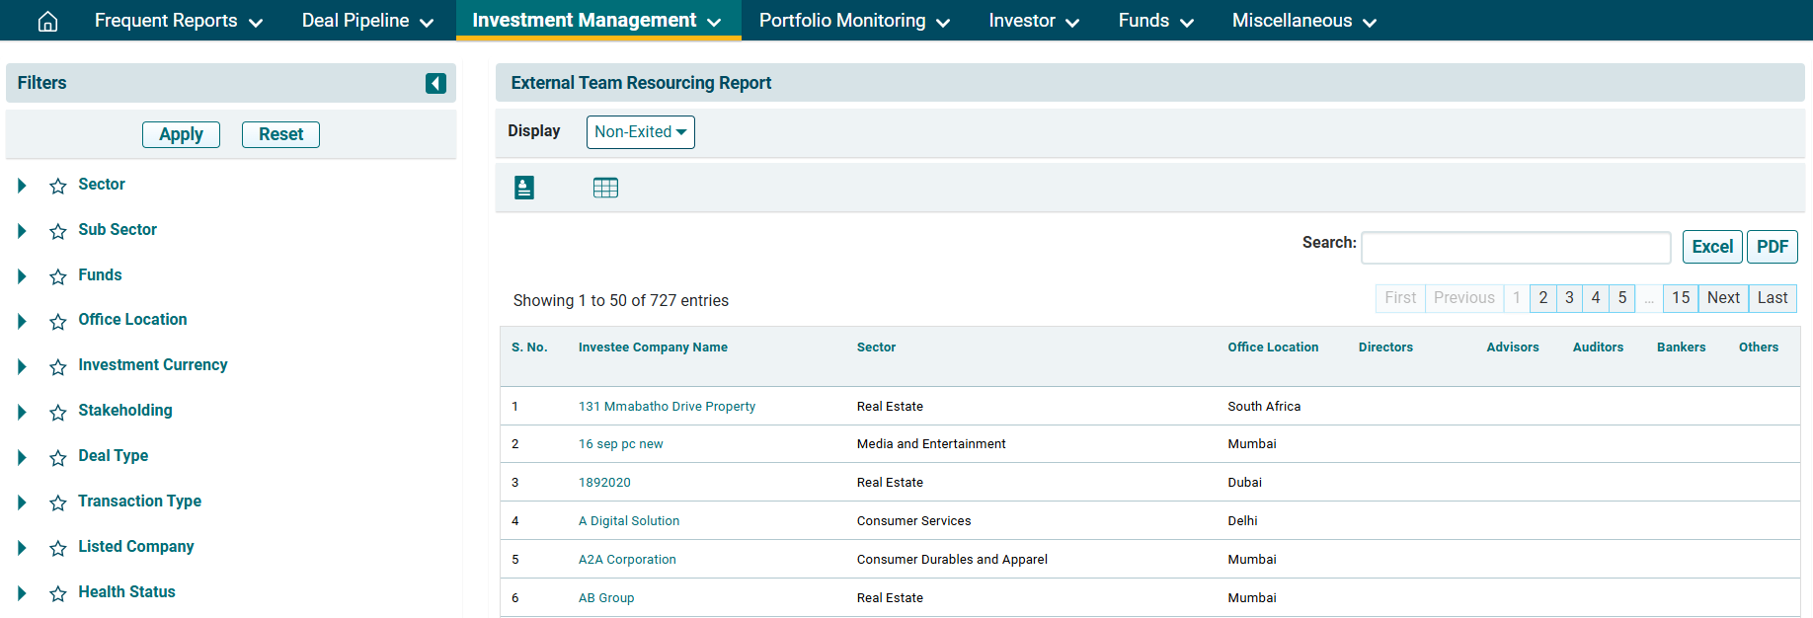Image resolution: width=1813 pixels, height=618 pixels.
Task: Switch to the table grid view icon
Action: click(605, 188)
